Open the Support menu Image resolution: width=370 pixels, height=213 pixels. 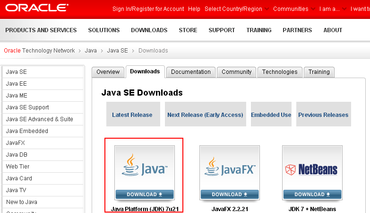click(222, 30)
